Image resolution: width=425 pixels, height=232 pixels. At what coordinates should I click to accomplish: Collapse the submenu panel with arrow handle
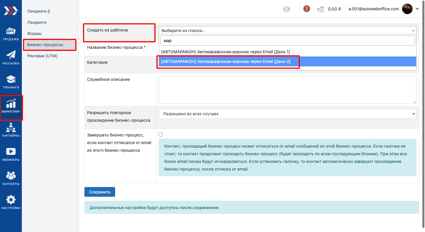coord(79,39)
